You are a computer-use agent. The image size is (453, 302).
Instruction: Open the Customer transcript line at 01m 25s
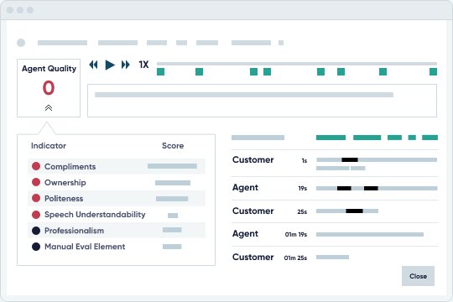point(335,258)
